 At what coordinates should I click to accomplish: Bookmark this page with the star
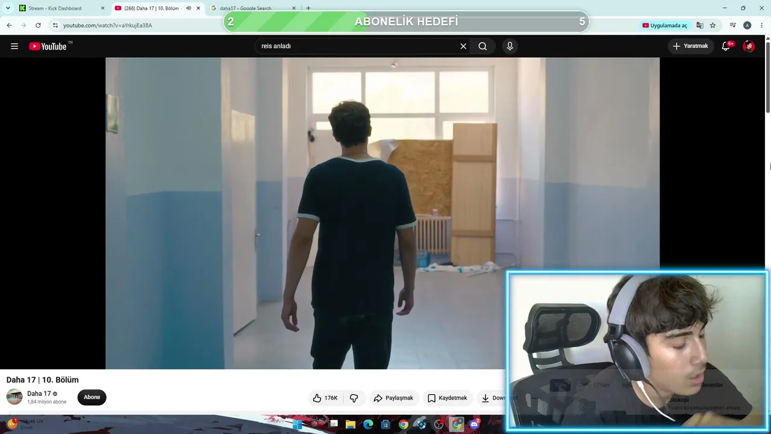tap(713, 25)
